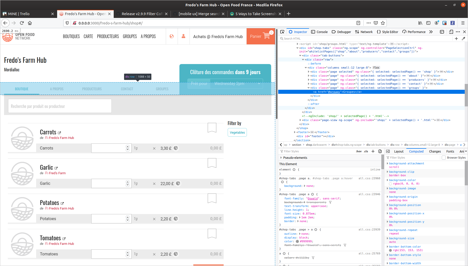Open a new browser tab
Image resolution: width=468 pixels, height=266 pixels.
pyautogui.click(x=289, y=14)
